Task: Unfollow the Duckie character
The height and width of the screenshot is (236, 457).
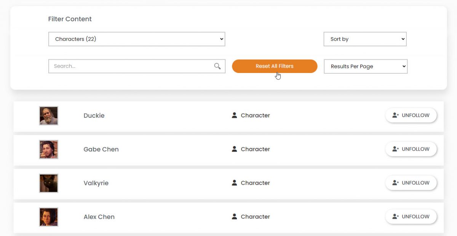Action: pyautogui.click(x=411, y=115)
